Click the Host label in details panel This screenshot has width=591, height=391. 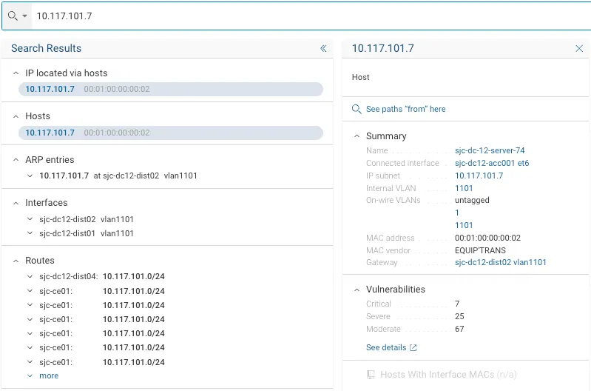[x=360, y=77]
